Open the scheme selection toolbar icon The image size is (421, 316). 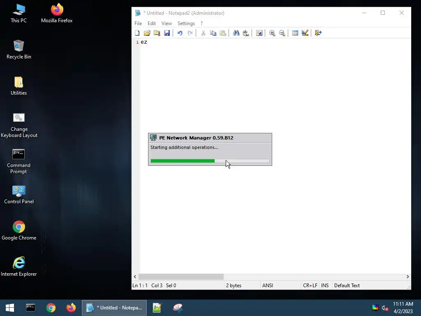(x=295, y=33)
